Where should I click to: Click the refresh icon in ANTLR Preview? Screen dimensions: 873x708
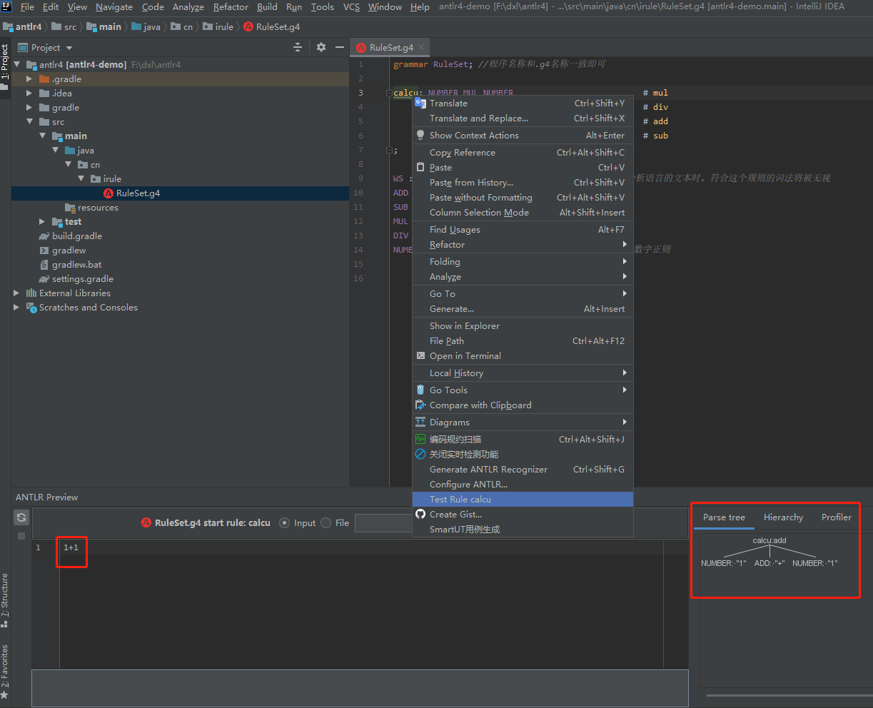coord(21,517)
